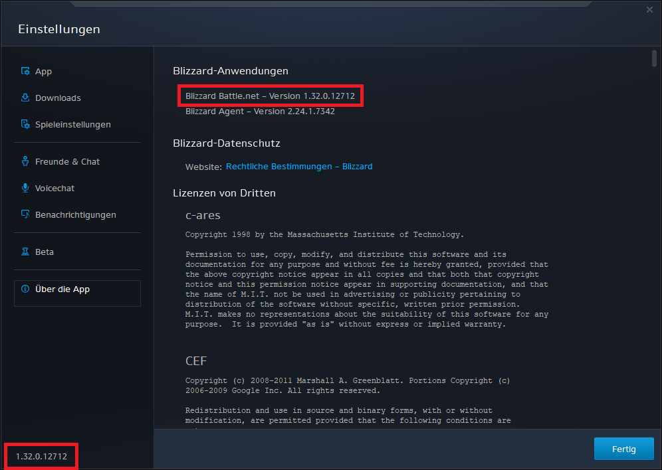Viewport: 662px width, 470px height.
Task: Click the Blizzard-Anwendungen heading
Action: [231, 71]
